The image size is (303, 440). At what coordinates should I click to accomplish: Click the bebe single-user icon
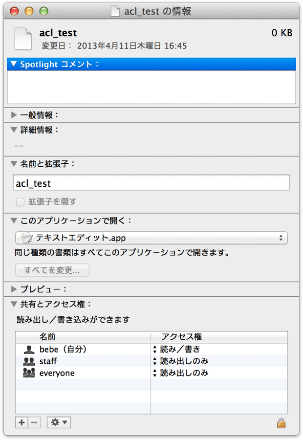[x=29, y=350]
